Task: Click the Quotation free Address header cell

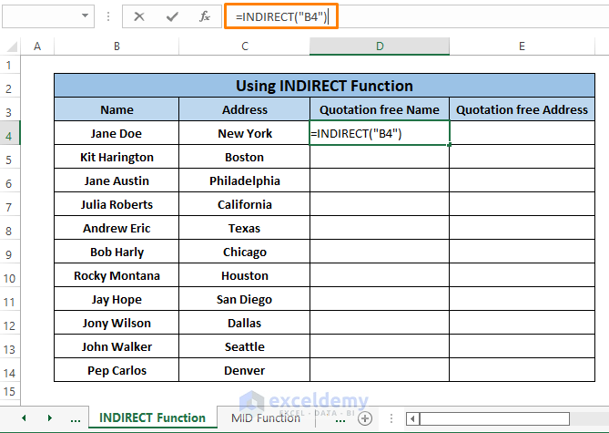Action: (x=522, y=110)
